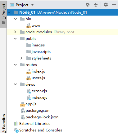Click the routes folder icon
118x133 pixels.
point(22,65)
